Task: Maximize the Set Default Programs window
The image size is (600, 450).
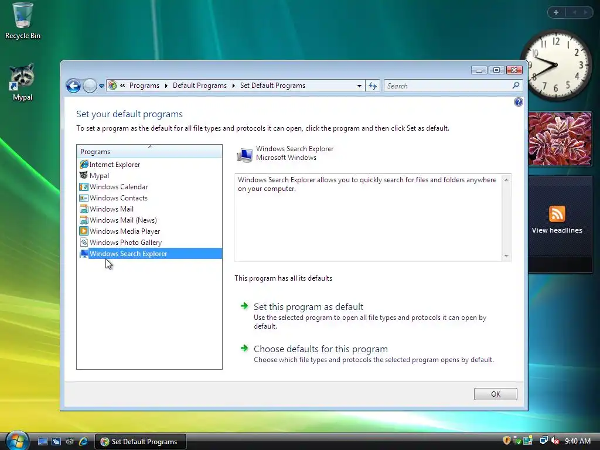Action: pyautogui.click(x=496, y=70)
